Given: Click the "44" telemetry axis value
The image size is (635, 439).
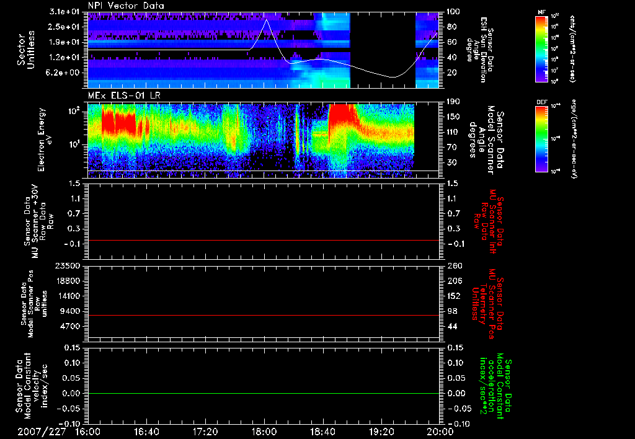Looking at the screenshot, I should click(x=451, y=326).
